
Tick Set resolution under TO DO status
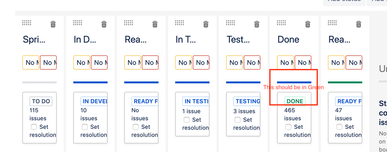pyautogui.click(x=34, y=127)
